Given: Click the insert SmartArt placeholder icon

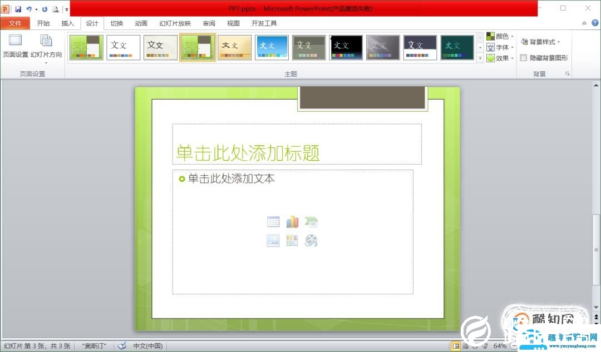Looking at the screenshot, I should pyautogui.click(x=311, y=222).
